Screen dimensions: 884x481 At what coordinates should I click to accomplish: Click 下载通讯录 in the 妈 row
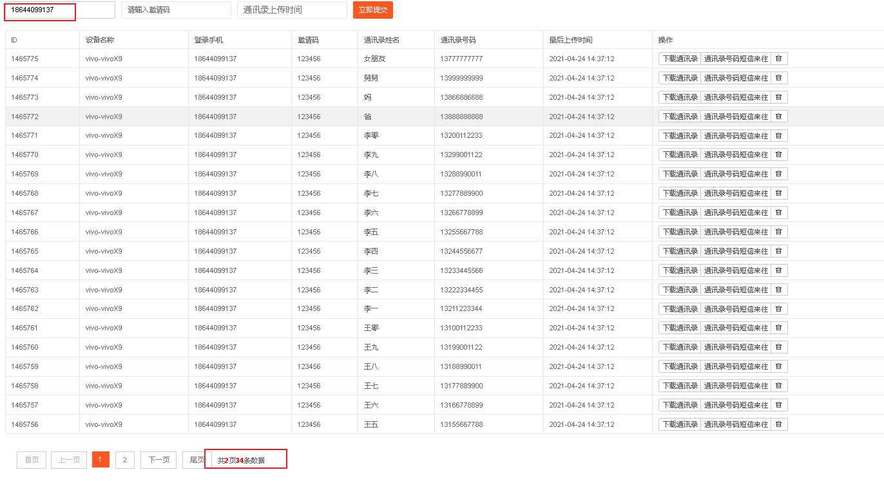click(x=680, y=97)
